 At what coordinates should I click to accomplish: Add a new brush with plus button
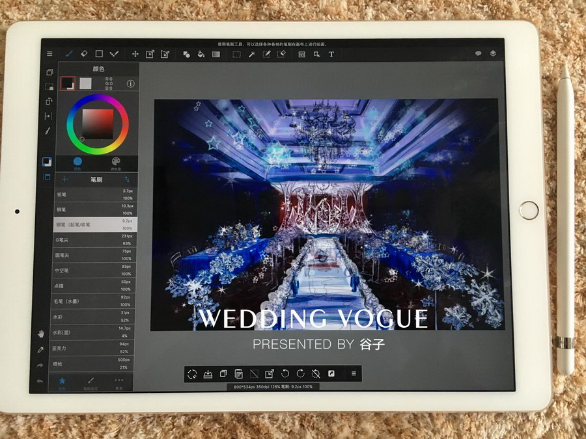(65, 179)
